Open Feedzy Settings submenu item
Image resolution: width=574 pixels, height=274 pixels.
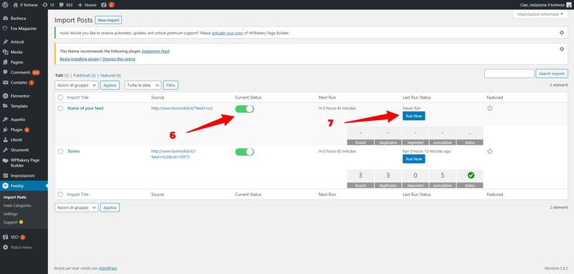click(10, 214)
